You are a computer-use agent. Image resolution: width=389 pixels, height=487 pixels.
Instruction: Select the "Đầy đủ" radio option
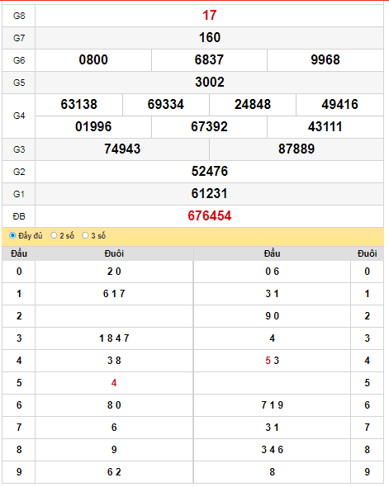point(12,235)
